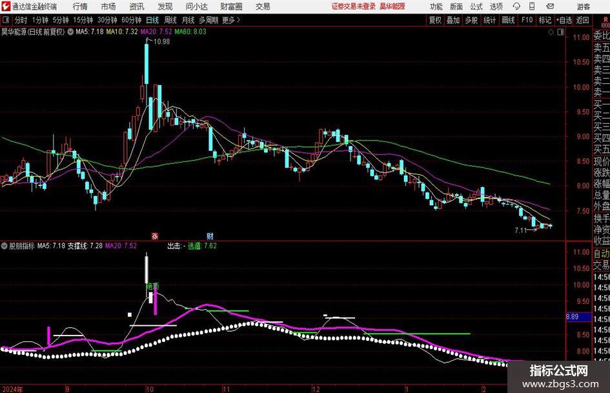This screenshot has width=610, height=393.
Task: Click the 通达信 red logo icon
Action: click(6, 6)
